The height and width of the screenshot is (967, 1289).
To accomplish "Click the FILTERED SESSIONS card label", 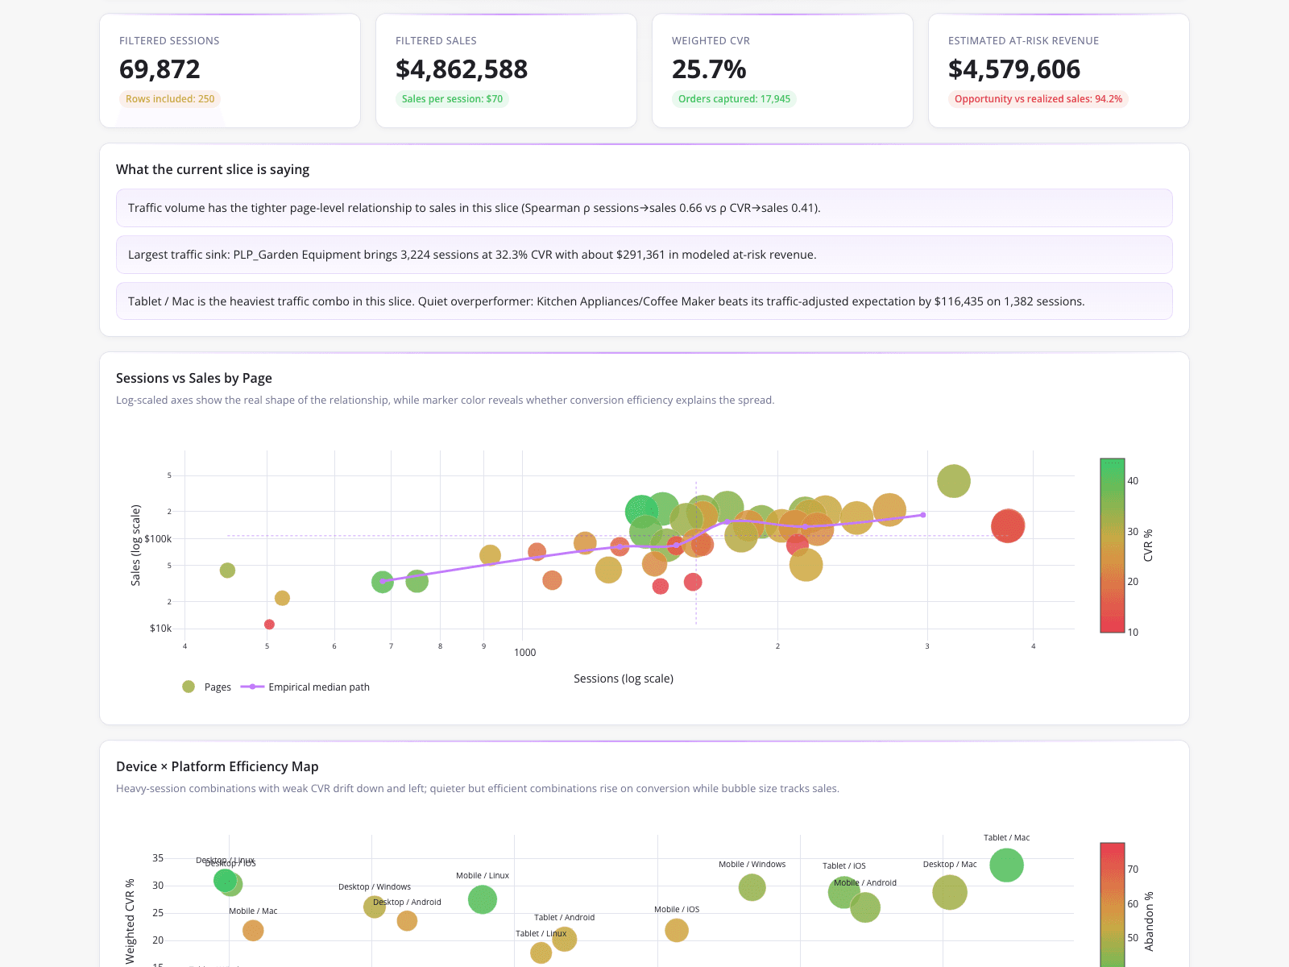I will [169, 40].
